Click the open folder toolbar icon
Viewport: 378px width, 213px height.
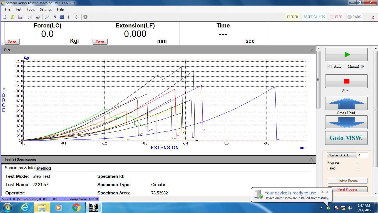click(12, 17)
